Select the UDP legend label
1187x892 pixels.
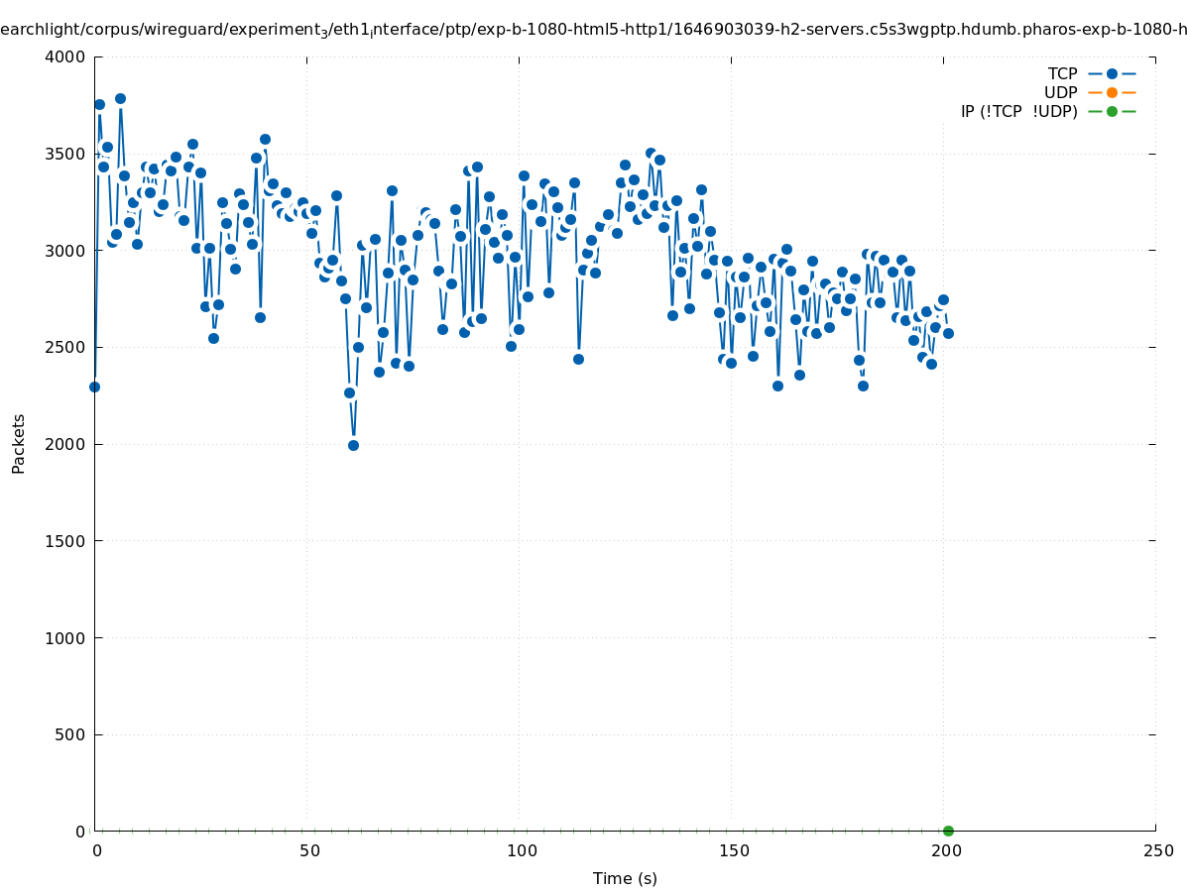pyautogui.click(x=1060, y=92)
